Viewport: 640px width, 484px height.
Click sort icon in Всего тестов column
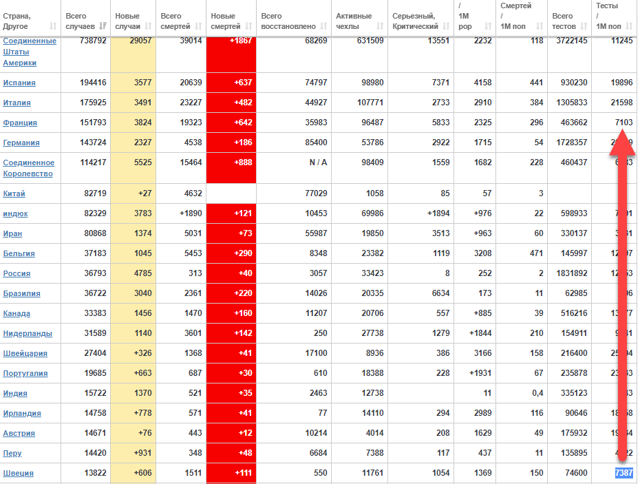(x=584, y=26)
